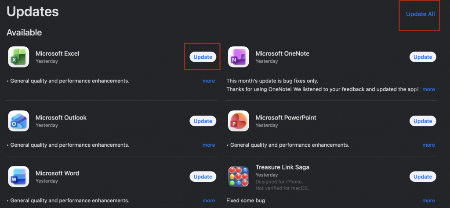
Task: Show more of Outlook update notes
Action: point(209,145)
